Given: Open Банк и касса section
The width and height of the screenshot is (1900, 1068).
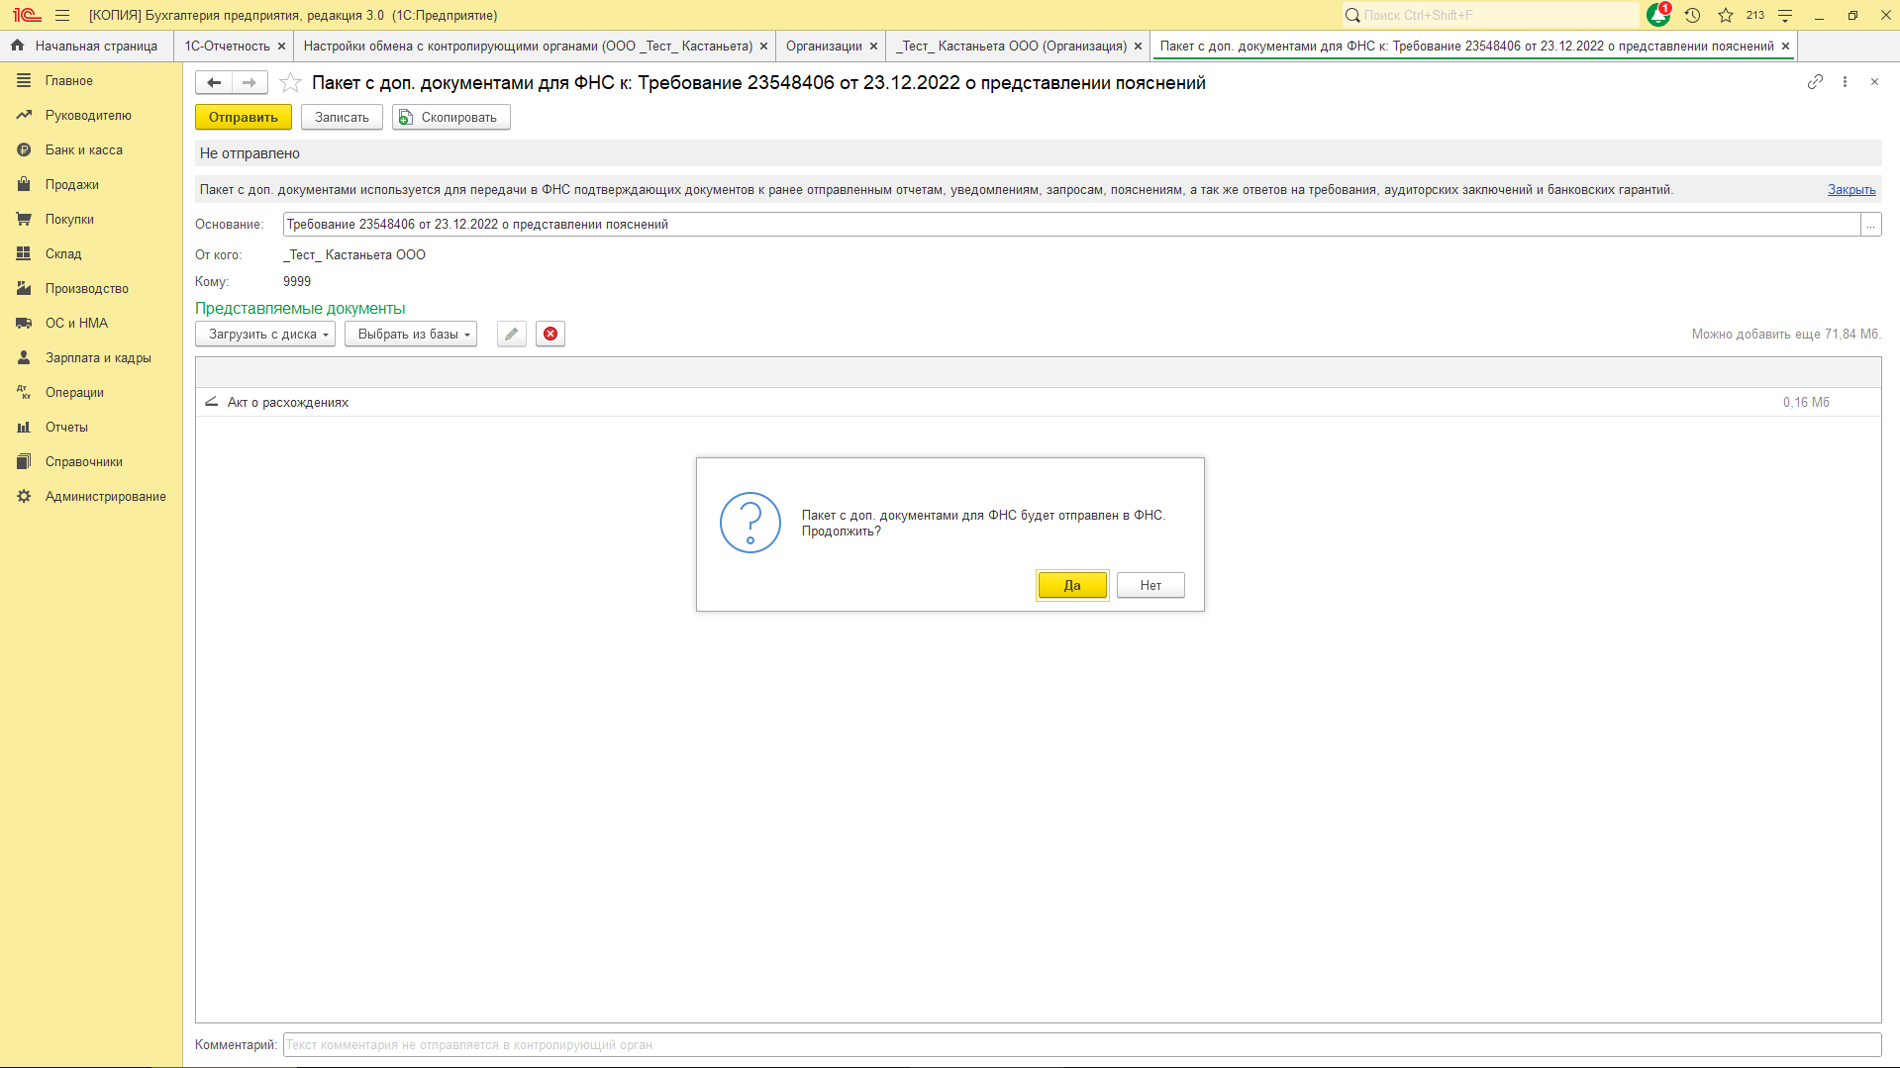Looking at the screenshot, I should point(83,150).
